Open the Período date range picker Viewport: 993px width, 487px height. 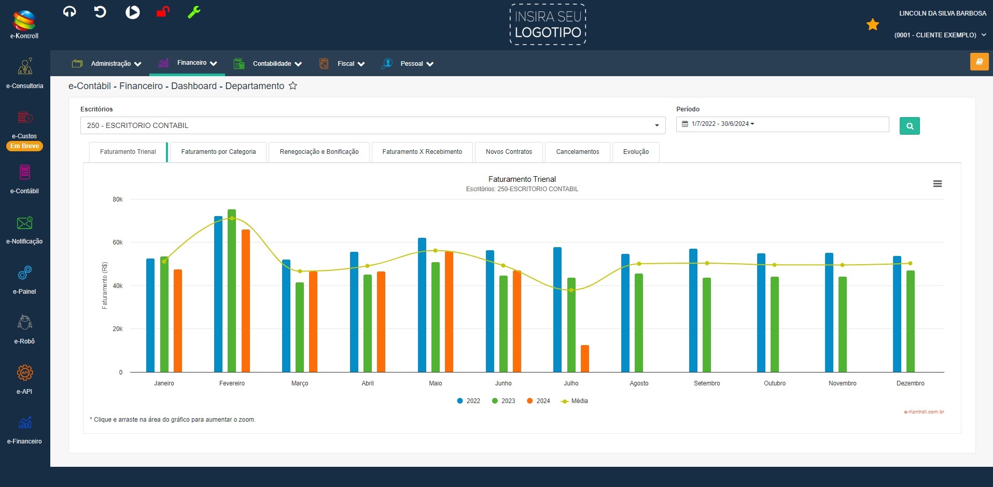782,124
